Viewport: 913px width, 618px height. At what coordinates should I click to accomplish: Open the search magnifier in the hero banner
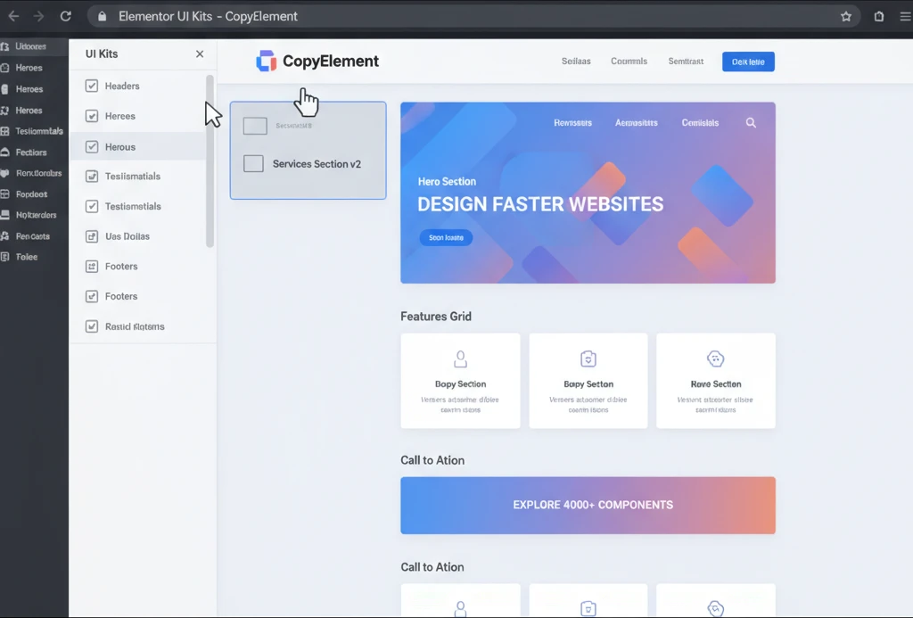[751, 122]
